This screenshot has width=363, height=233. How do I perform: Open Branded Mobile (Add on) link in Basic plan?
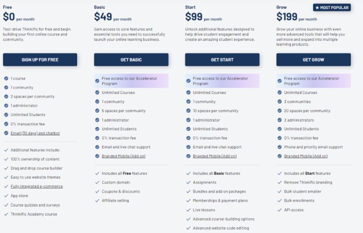(123, 156)
